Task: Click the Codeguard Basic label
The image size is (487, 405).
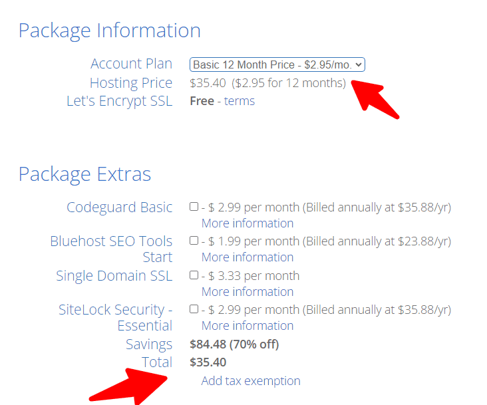Action: [119, 207]
